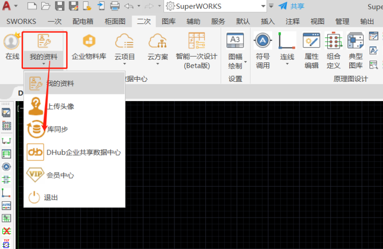Click the 共享 share button

coord(291,6)
